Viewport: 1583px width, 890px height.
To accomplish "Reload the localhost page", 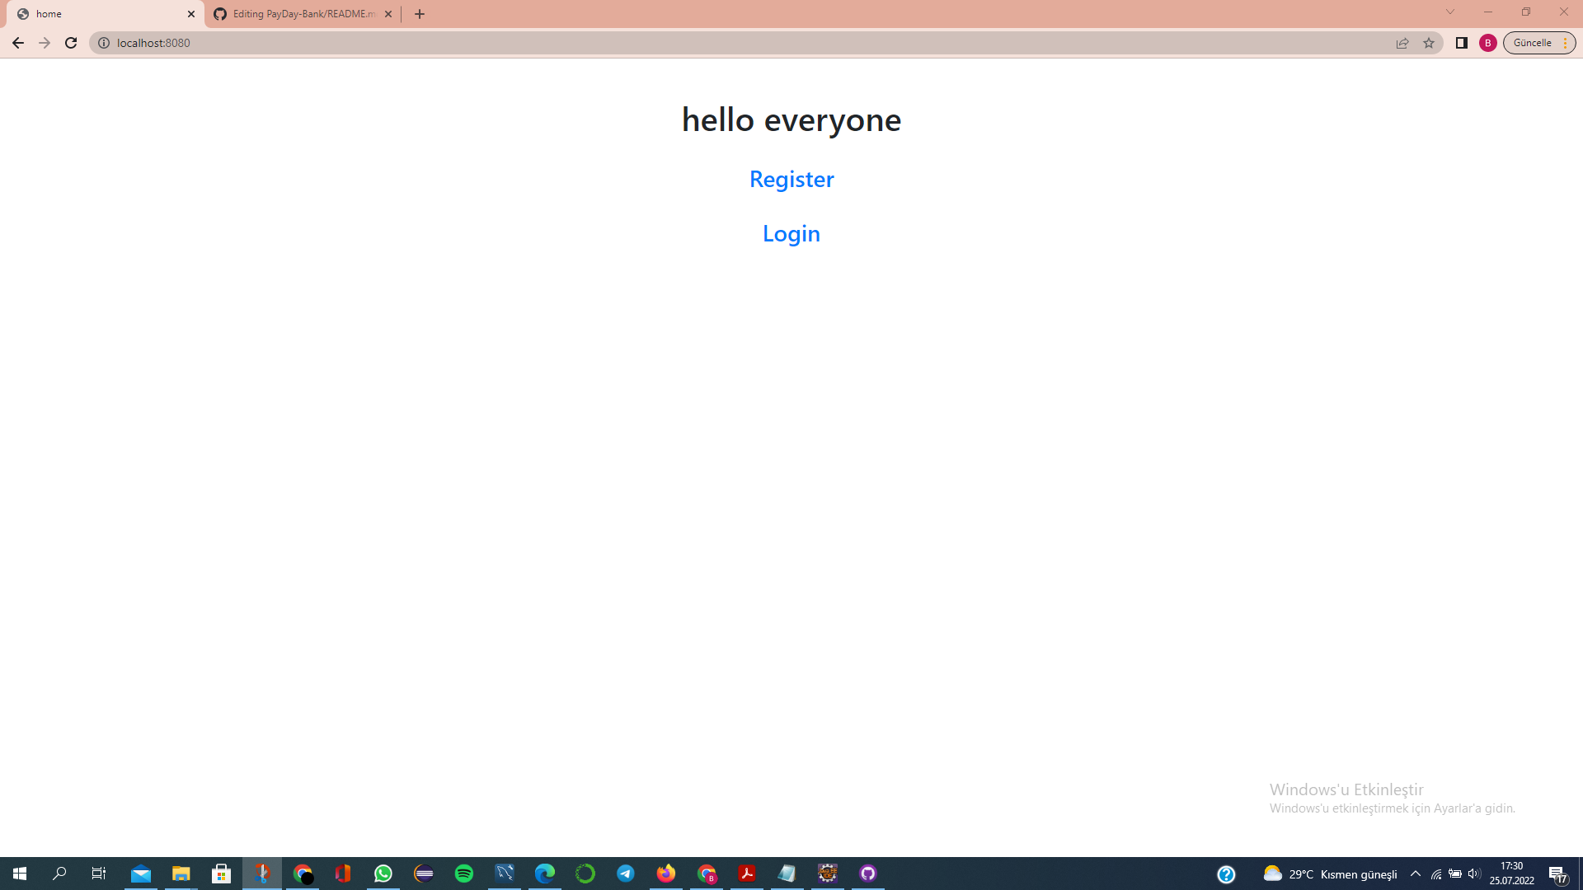I will 71,43.
